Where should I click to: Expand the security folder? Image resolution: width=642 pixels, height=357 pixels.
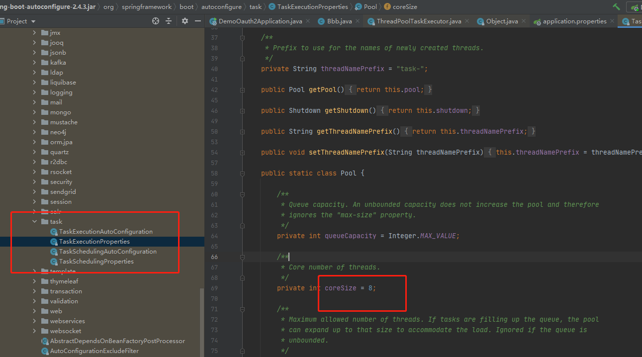pyautogui.click(x=34, y=182)
